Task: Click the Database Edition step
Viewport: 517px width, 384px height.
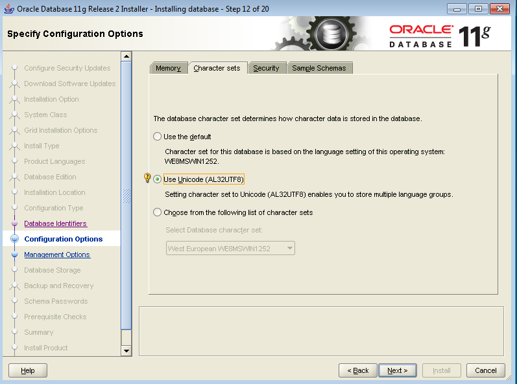Action: pyautogui.click(x=50, y=177)
